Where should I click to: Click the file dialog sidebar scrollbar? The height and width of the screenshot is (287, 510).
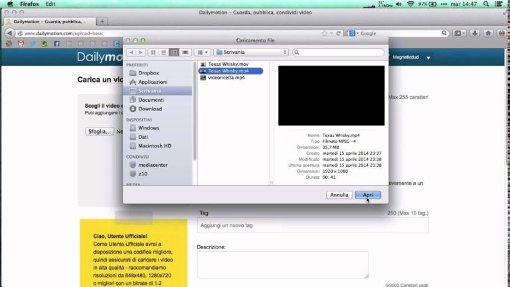coord(195,111)
